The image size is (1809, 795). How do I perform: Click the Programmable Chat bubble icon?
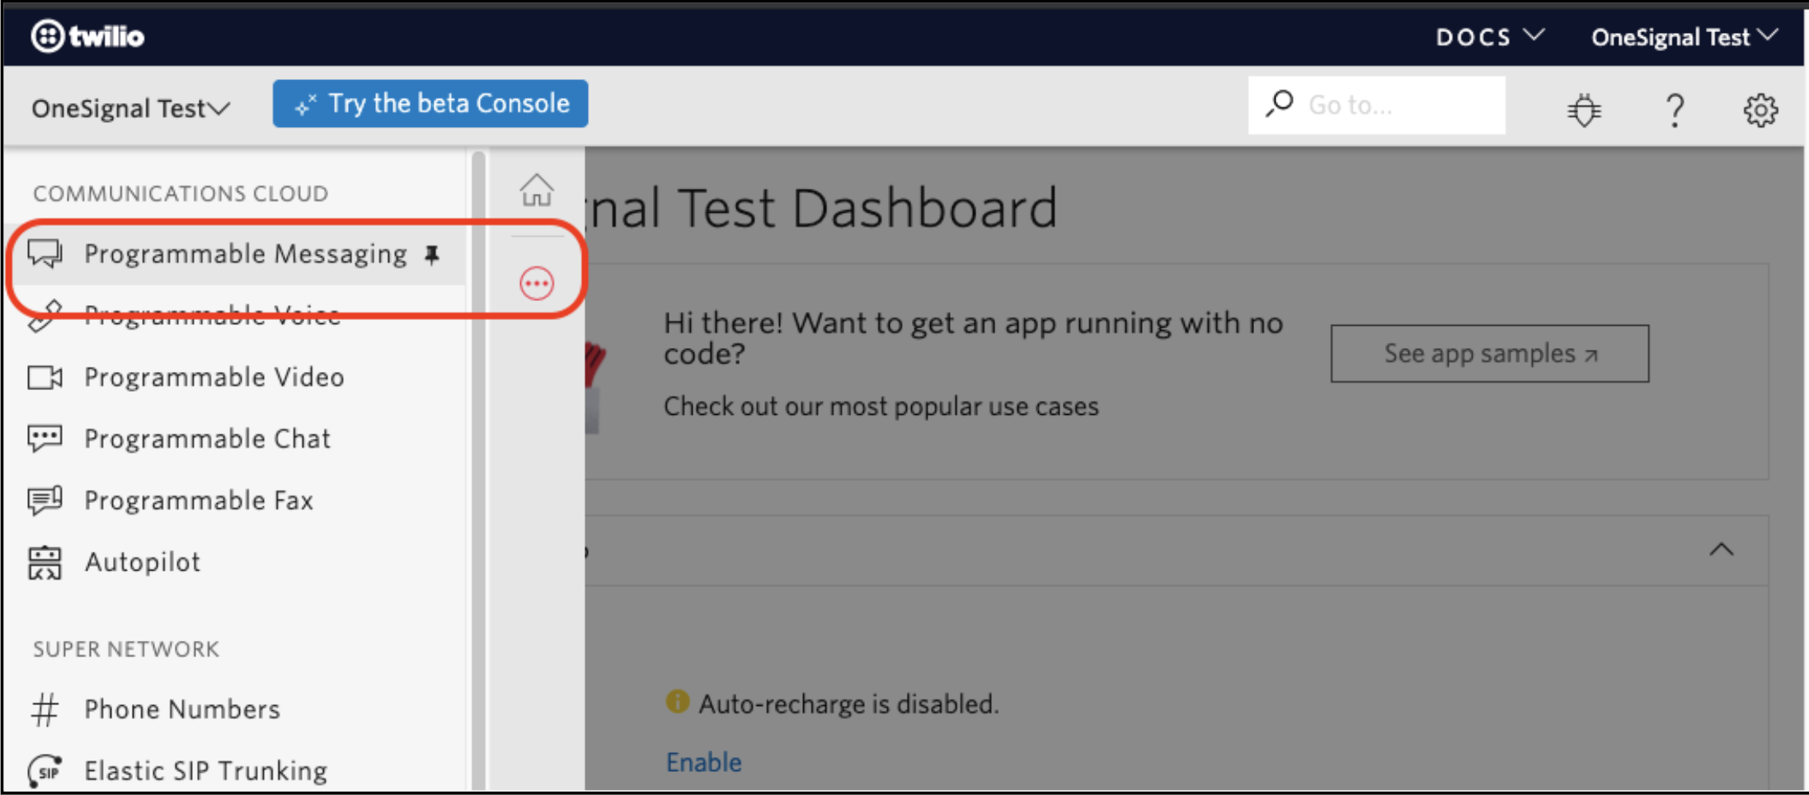[45, 439]
